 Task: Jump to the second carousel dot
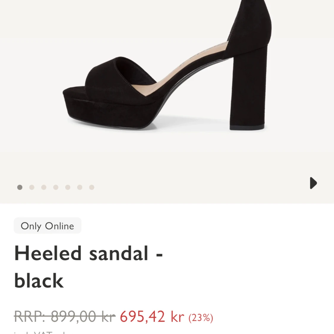32,187
